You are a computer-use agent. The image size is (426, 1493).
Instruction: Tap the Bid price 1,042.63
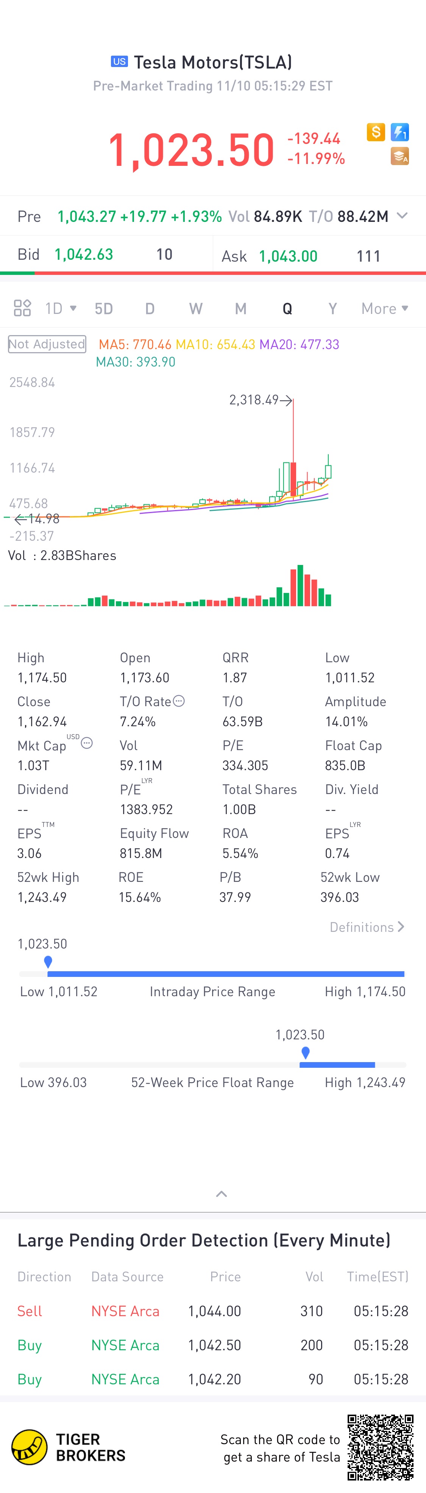[x=83, y=254]
